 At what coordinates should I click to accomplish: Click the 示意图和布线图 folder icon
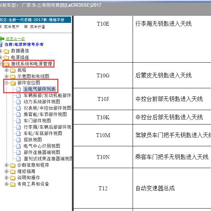13,77
